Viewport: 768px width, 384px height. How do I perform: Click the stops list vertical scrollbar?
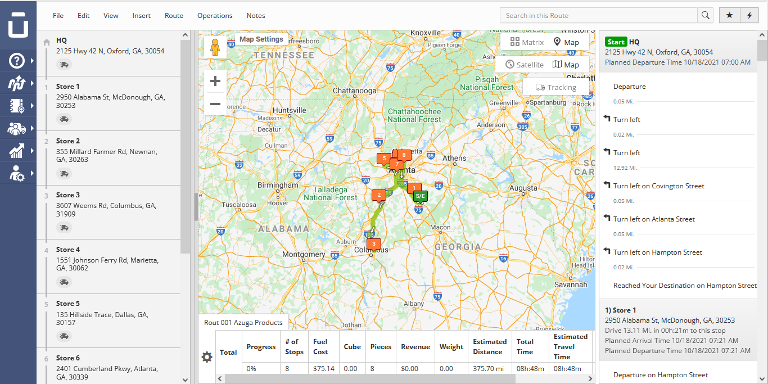point(185,146)
